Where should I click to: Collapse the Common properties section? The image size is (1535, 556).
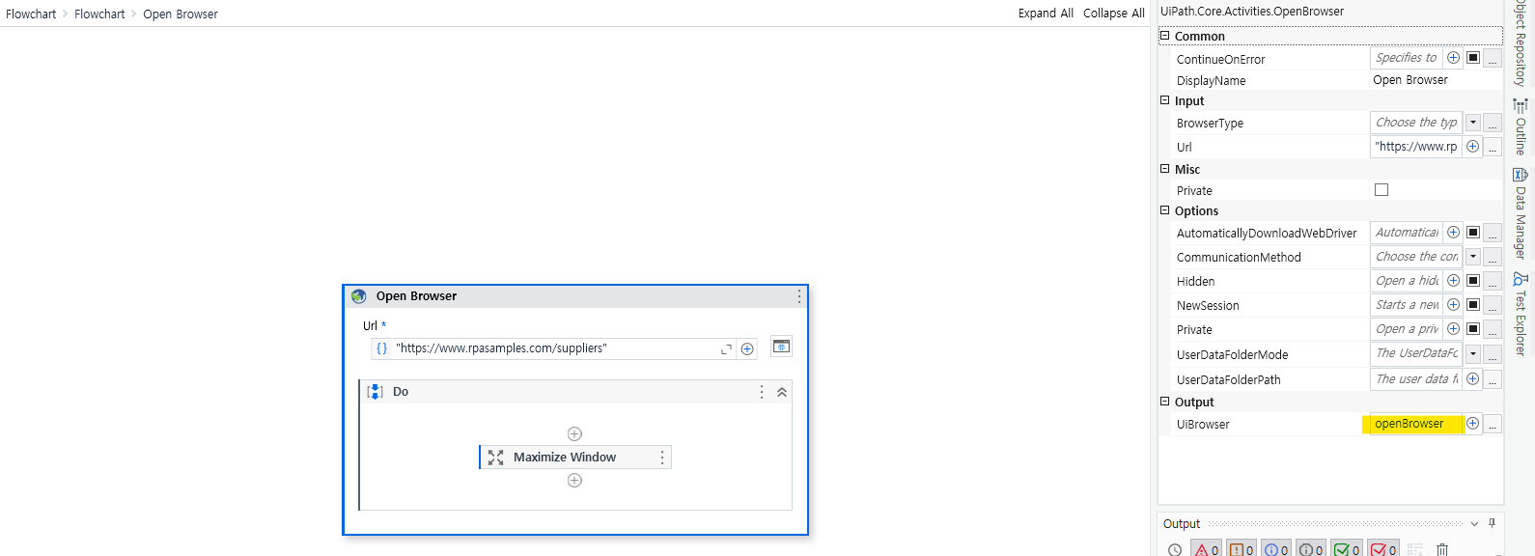click(1164, 36)
